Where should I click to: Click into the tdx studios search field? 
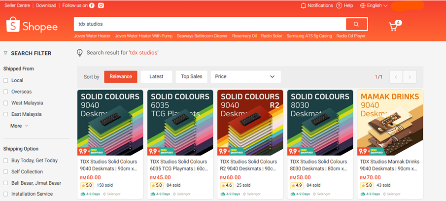(210, 24)
